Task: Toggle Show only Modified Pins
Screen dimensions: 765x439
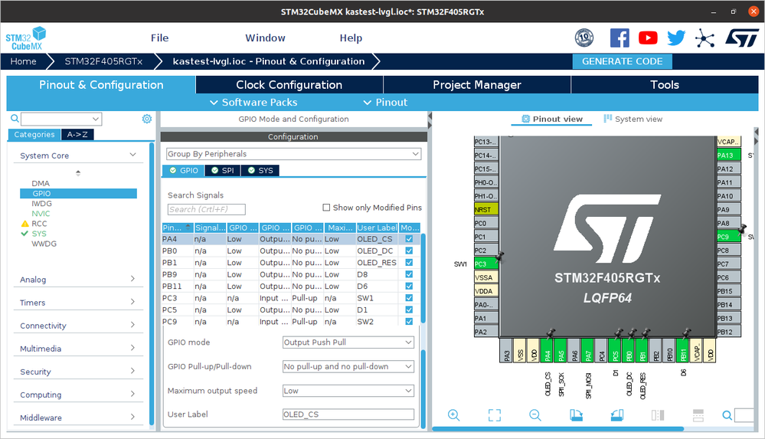Action: tap(326, 208)
